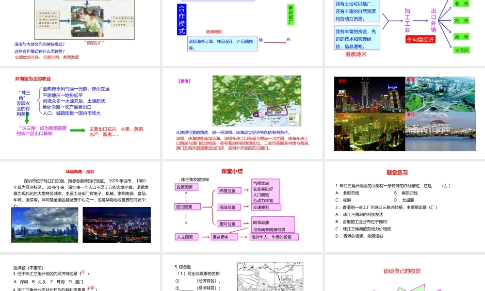Click the red 前店后厂 caption under photo

pyautogui.click(x=95, y=43)
